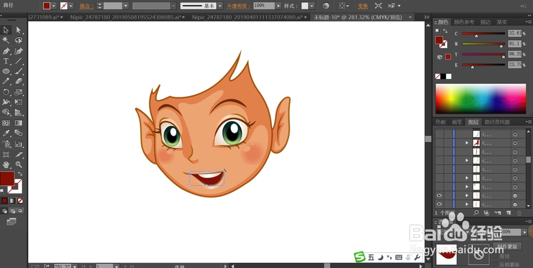Select the Pen tool

coord(6,51)
